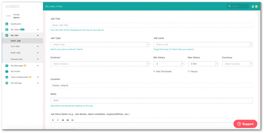
Task: Open the Select Currency dropdown
Action: point(237,64)
